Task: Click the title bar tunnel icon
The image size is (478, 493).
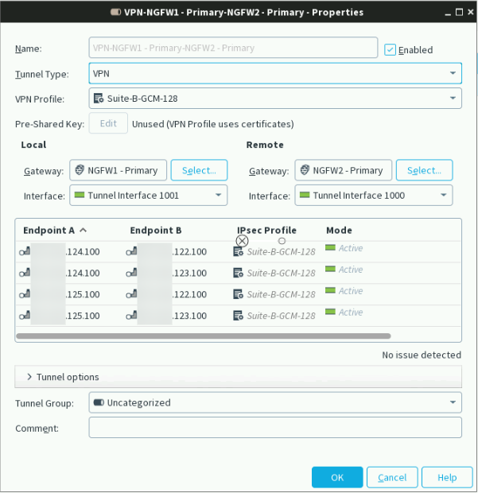Action: [116, 12]
